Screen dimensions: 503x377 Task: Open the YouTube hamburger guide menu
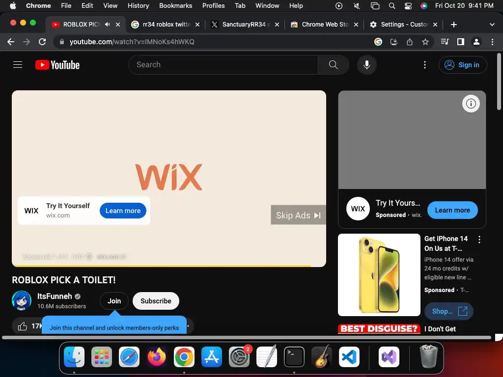pos(18,65)
